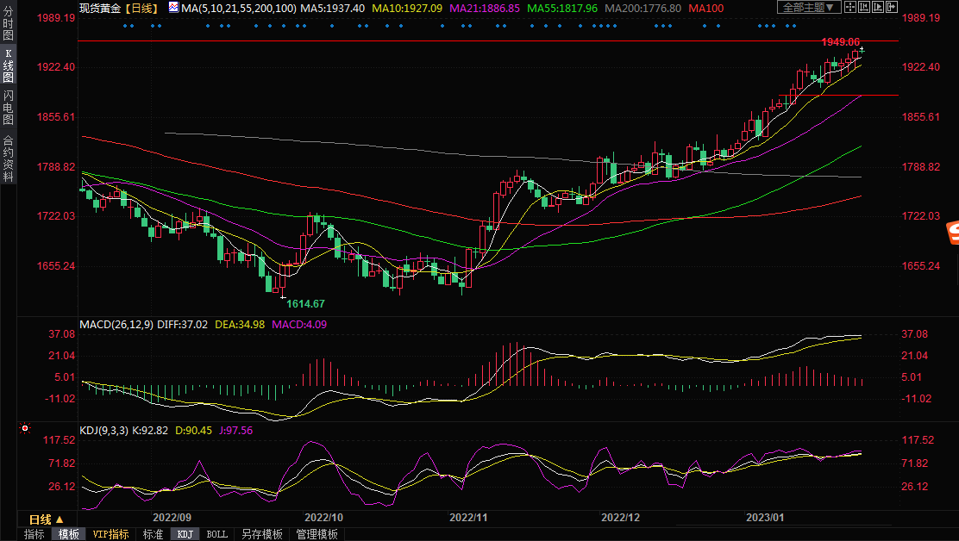This screenshot has width=959, height=541.
Task: Open 管理模板 template manager
Action: click(317, 534)
